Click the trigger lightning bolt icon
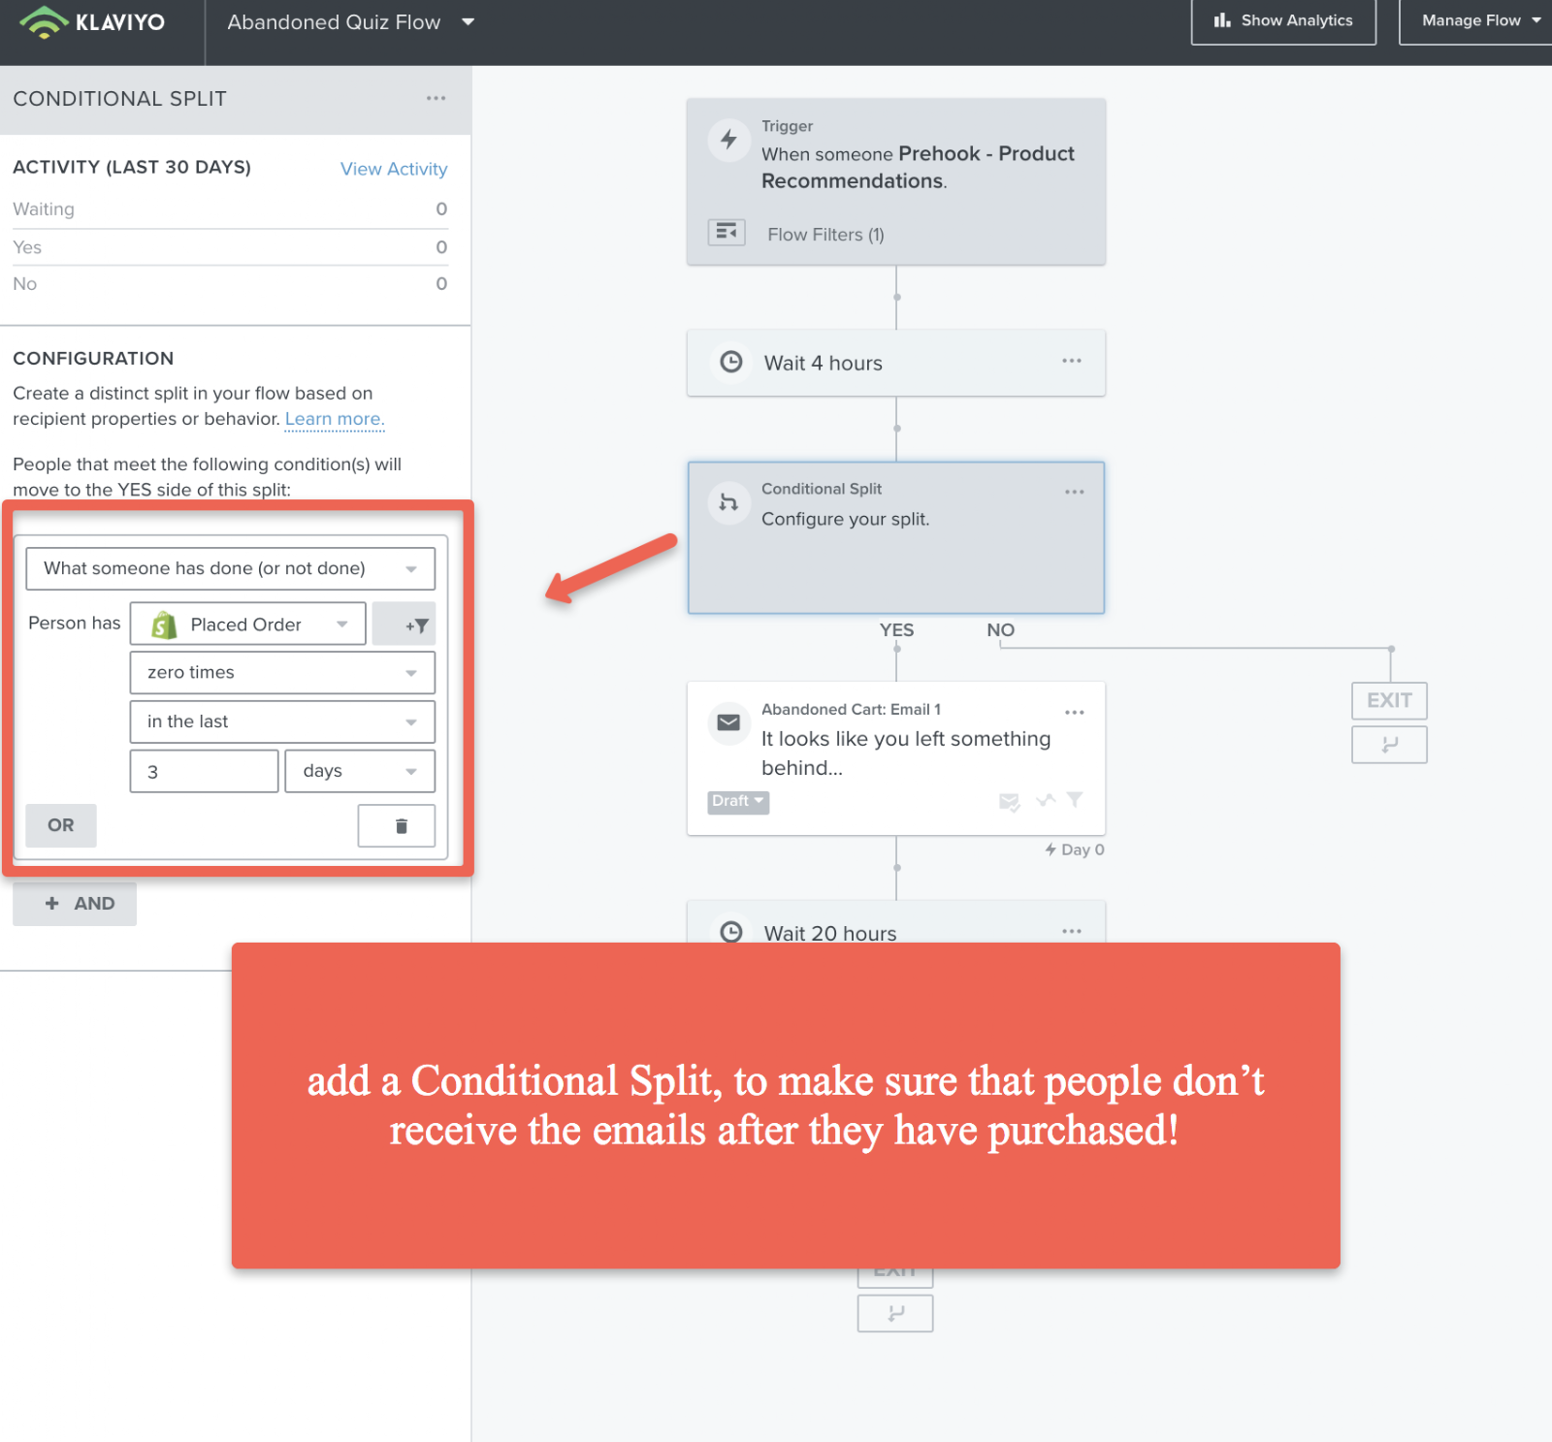This screenshot has width=1552, height=1442. click(728, 140)
